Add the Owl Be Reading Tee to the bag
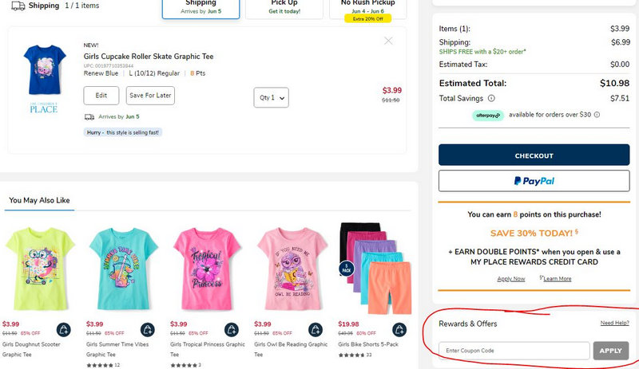The width and height of the screenshot is (639, 369). click(314, 329)
